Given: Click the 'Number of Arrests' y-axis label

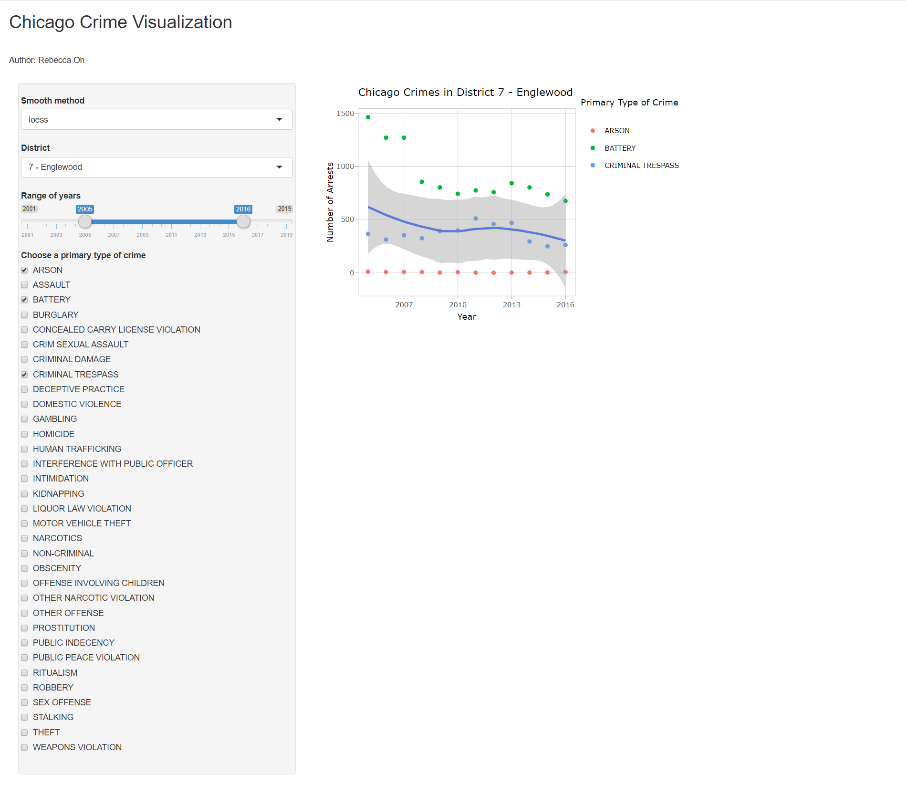Looking at the screenshot, I should tap(330, 202).
